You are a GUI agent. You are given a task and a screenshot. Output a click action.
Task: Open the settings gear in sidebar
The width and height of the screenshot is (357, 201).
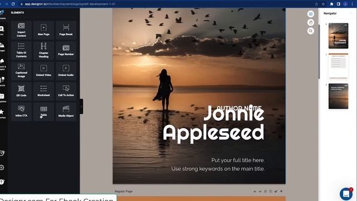point(2,167)
